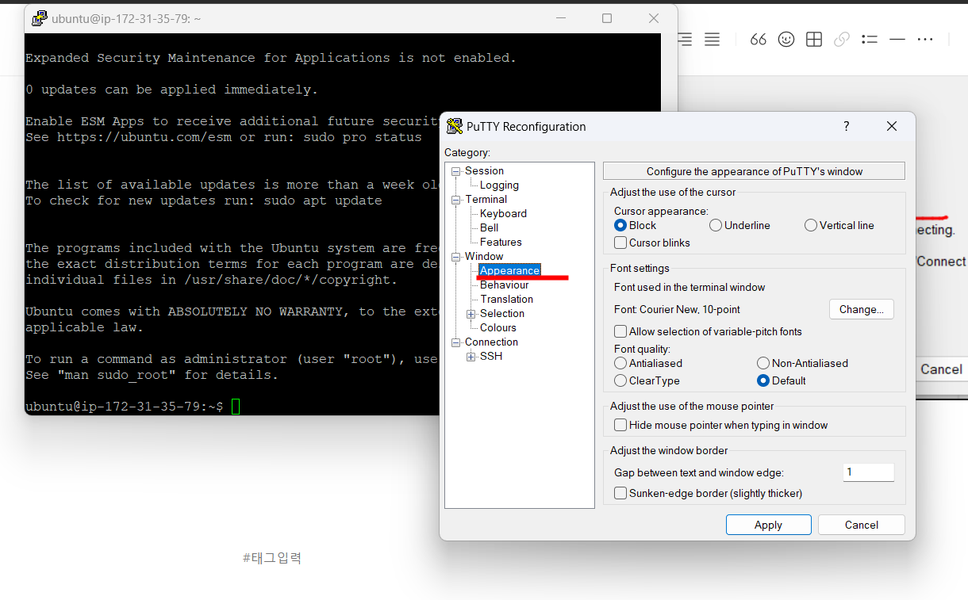The width and height of the screenshot is (968, 600).
Task: Choose Default font quality
Action: click(763, 380)
